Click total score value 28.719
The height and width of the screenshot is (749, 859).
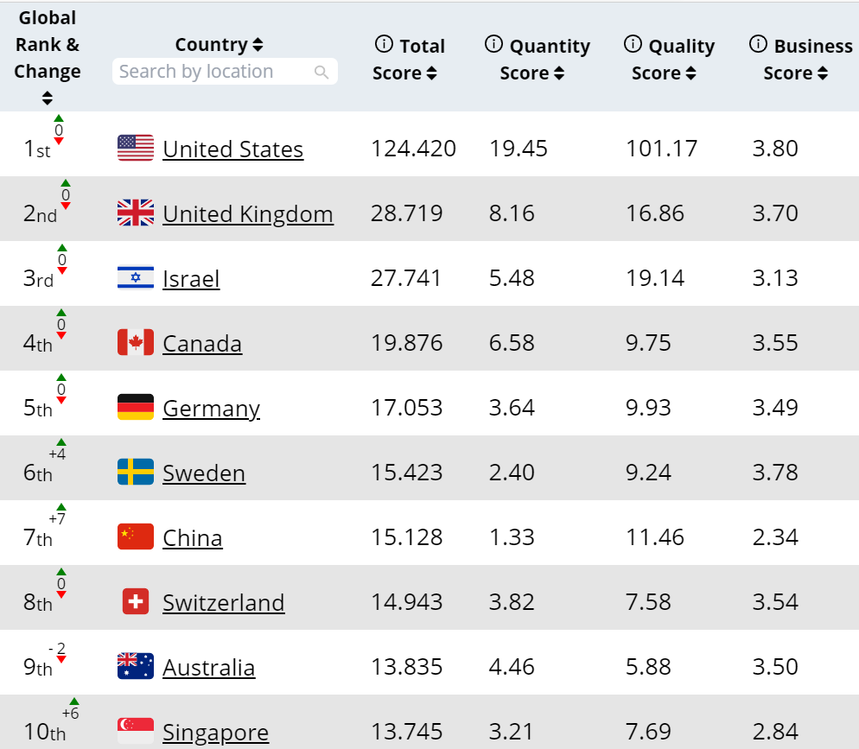coord(406,213)
